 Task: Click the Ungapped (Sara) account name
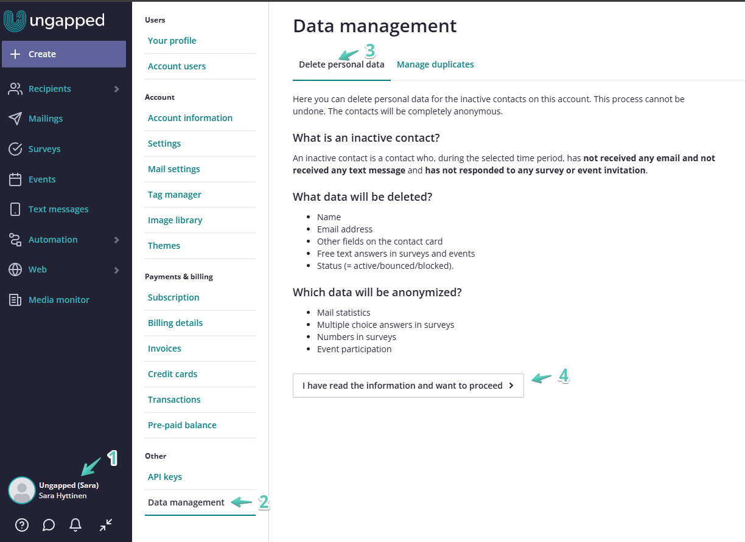click(69, 485)
